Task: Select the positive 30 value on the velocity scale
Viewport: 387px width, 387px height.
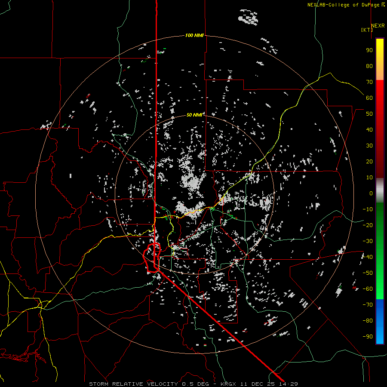Action: point(369,146)
